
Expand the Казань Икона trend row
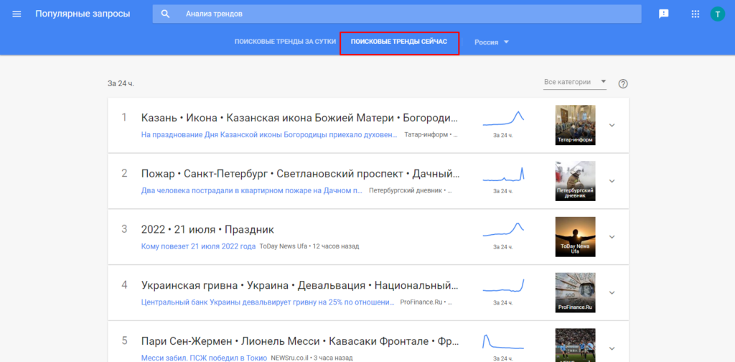(612, 125)
